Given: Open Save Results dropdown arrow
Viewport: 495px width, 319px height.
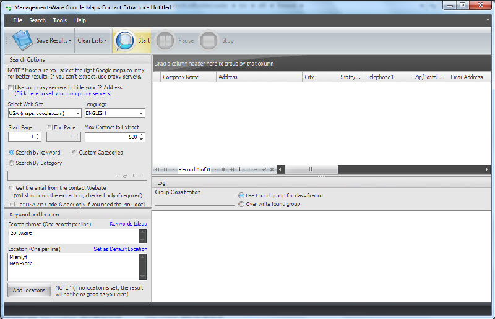Looking at the screenshot, I should (70, 41).
